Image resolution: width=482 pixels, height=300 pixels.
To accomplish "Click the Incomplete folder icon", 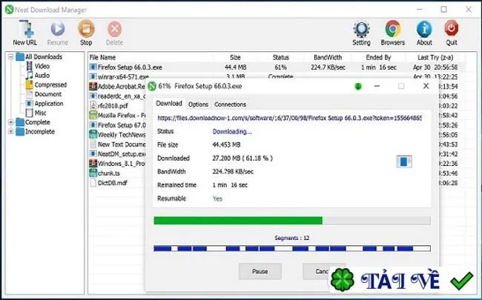I will click(20, 132).
